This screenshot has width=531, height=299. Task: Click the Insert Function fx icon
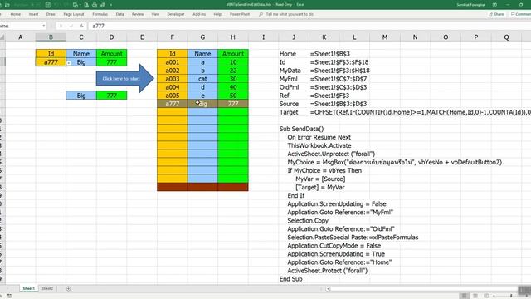coord(81,26)
